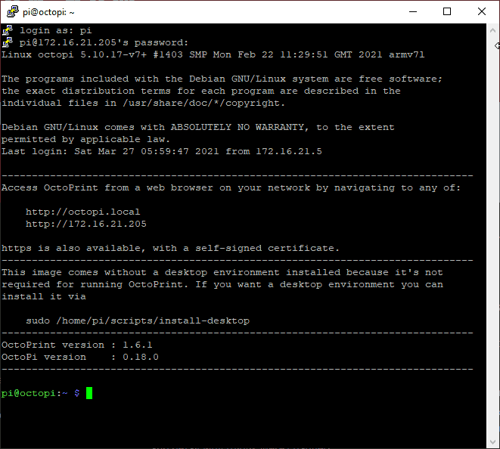The height and width of the screenshot is (449, 500).
Task: Close the pi@octopi terminal window
Action: click(482, 11)
